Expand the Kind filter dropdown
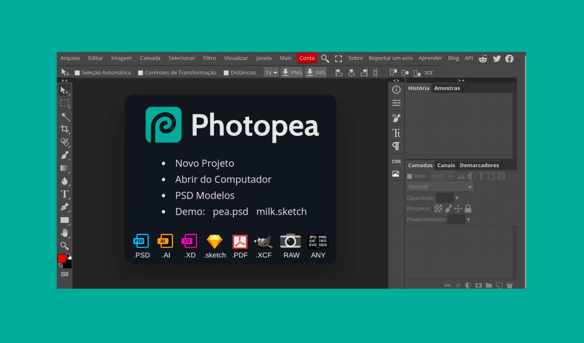Viewport: 584px width, 343px height. pyautogui.click(x=442, y=176)
